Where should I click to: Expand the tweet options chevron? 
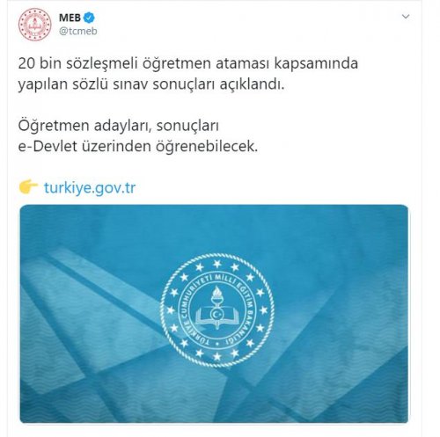click(x=406, y=17)
